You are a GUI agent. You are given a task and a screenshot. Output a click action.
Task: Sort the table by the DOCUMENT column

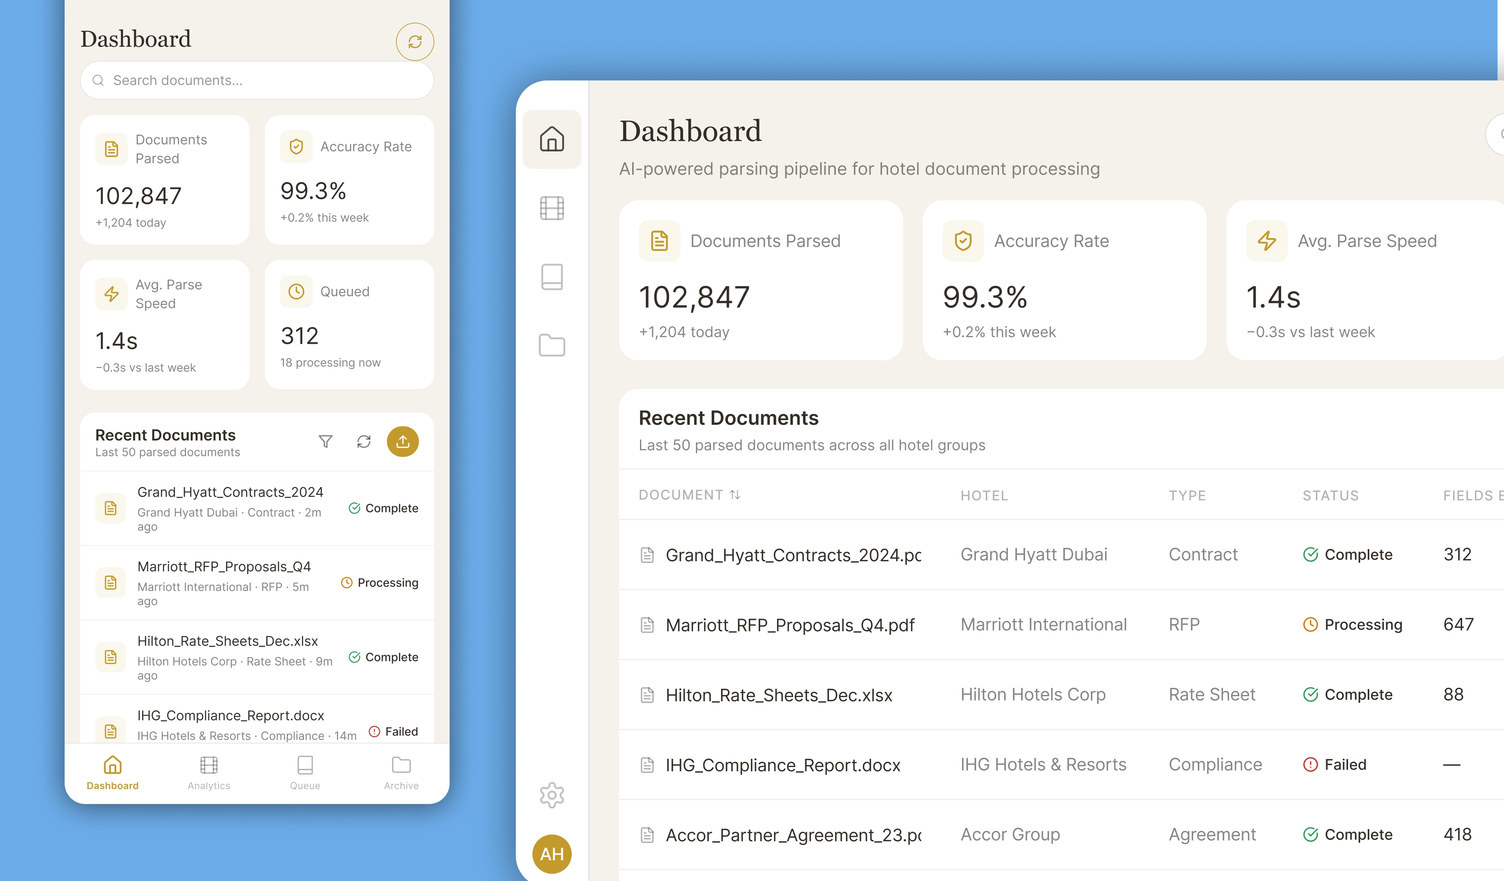pos(689,495)
